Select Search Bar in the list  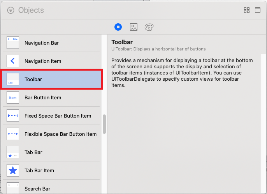pyautogui.click(x=37, y=189)
